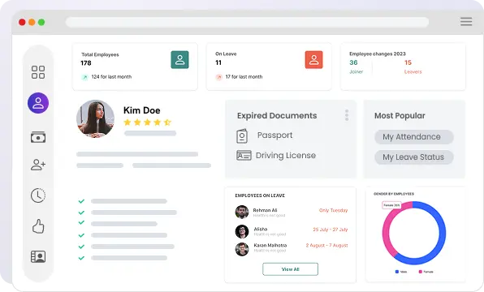
Task: Click the My Attendance pill button
Action: click(x=414, y=137)
